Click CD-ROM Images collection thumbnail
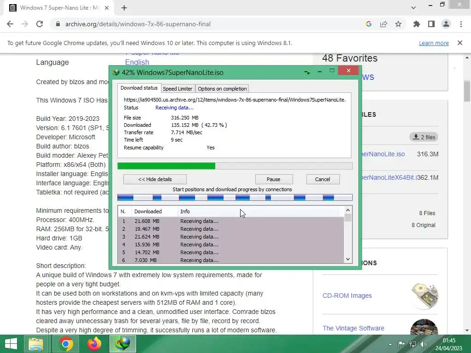This screenshot has height=353, width=471. point(425,296)
